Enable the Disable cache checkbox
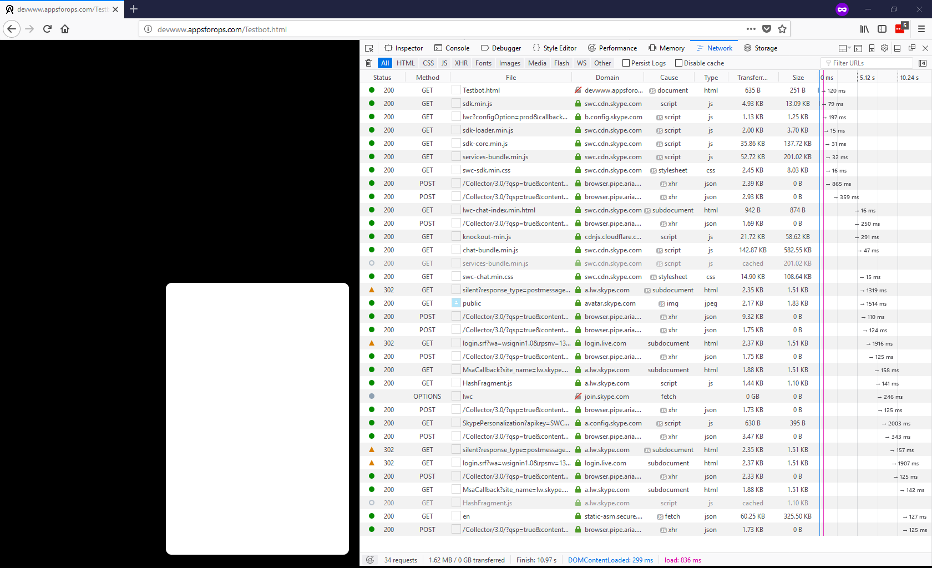The image size is (932, 568). (678, 63)
